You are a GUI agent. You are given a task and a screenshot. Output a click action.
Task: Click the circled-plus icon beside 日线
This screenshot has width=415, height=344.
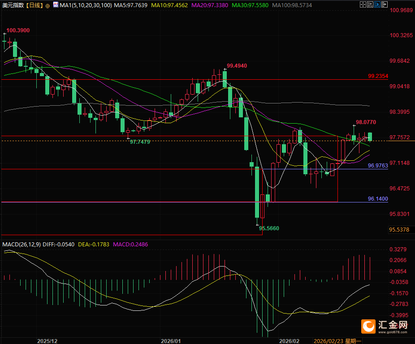[x=48, y=6]
